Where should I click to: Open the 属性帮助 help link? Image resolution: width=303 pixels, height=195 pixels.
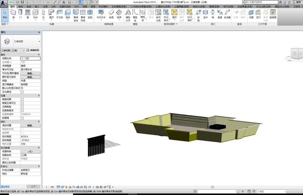tap(5, 186)
